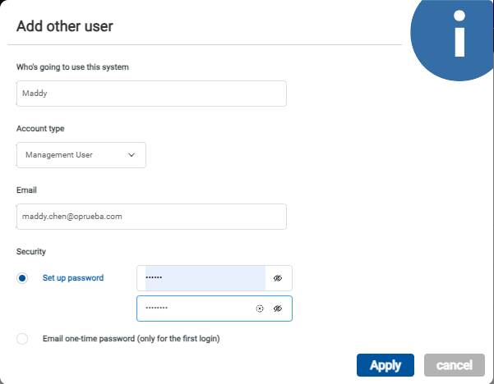Image resolution: width=494 pixels, height=384 pixels.
Task: Choose the Email one-time password radio option
Action: (x=22, y=339)
